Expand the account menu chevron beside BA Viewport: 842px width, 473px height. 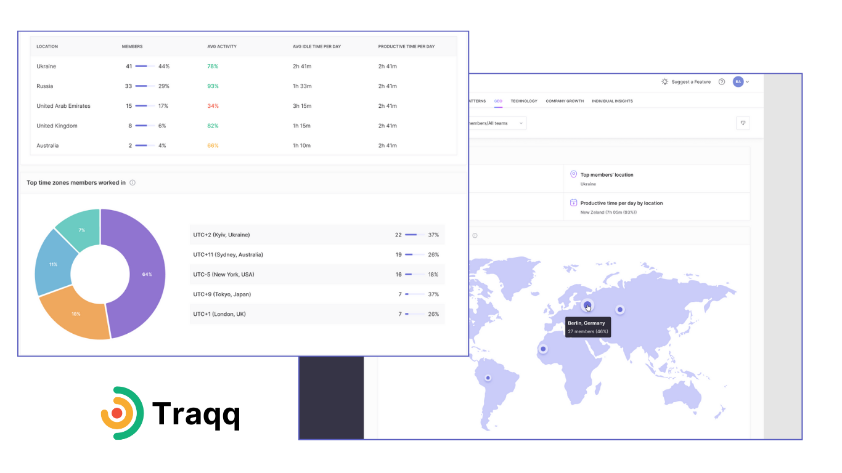point(748,82)
